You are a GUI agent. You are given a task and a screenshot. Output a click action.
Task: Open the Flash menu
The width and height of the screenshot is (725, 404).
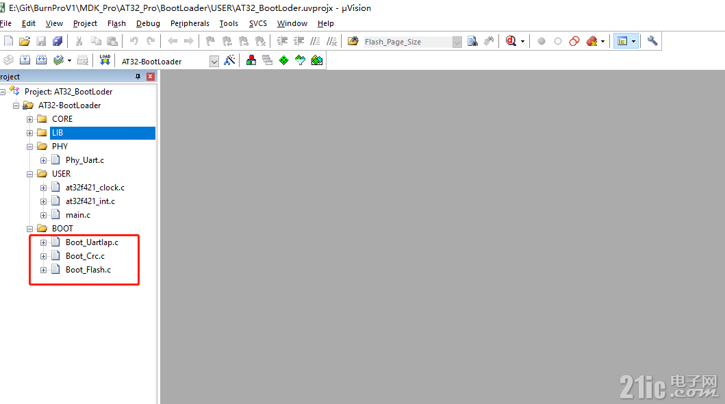[x=116, y=23]
